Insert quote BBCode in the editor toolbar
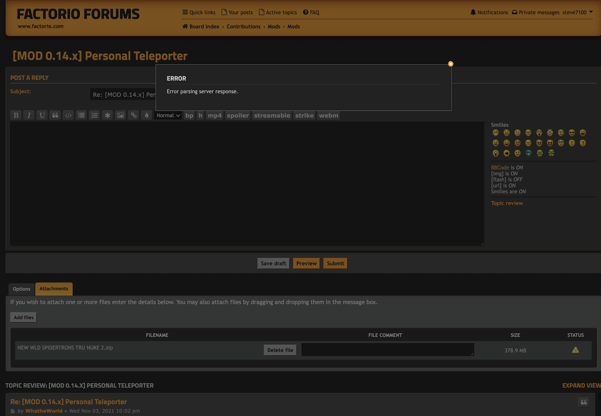 click(x=55, y=115)
